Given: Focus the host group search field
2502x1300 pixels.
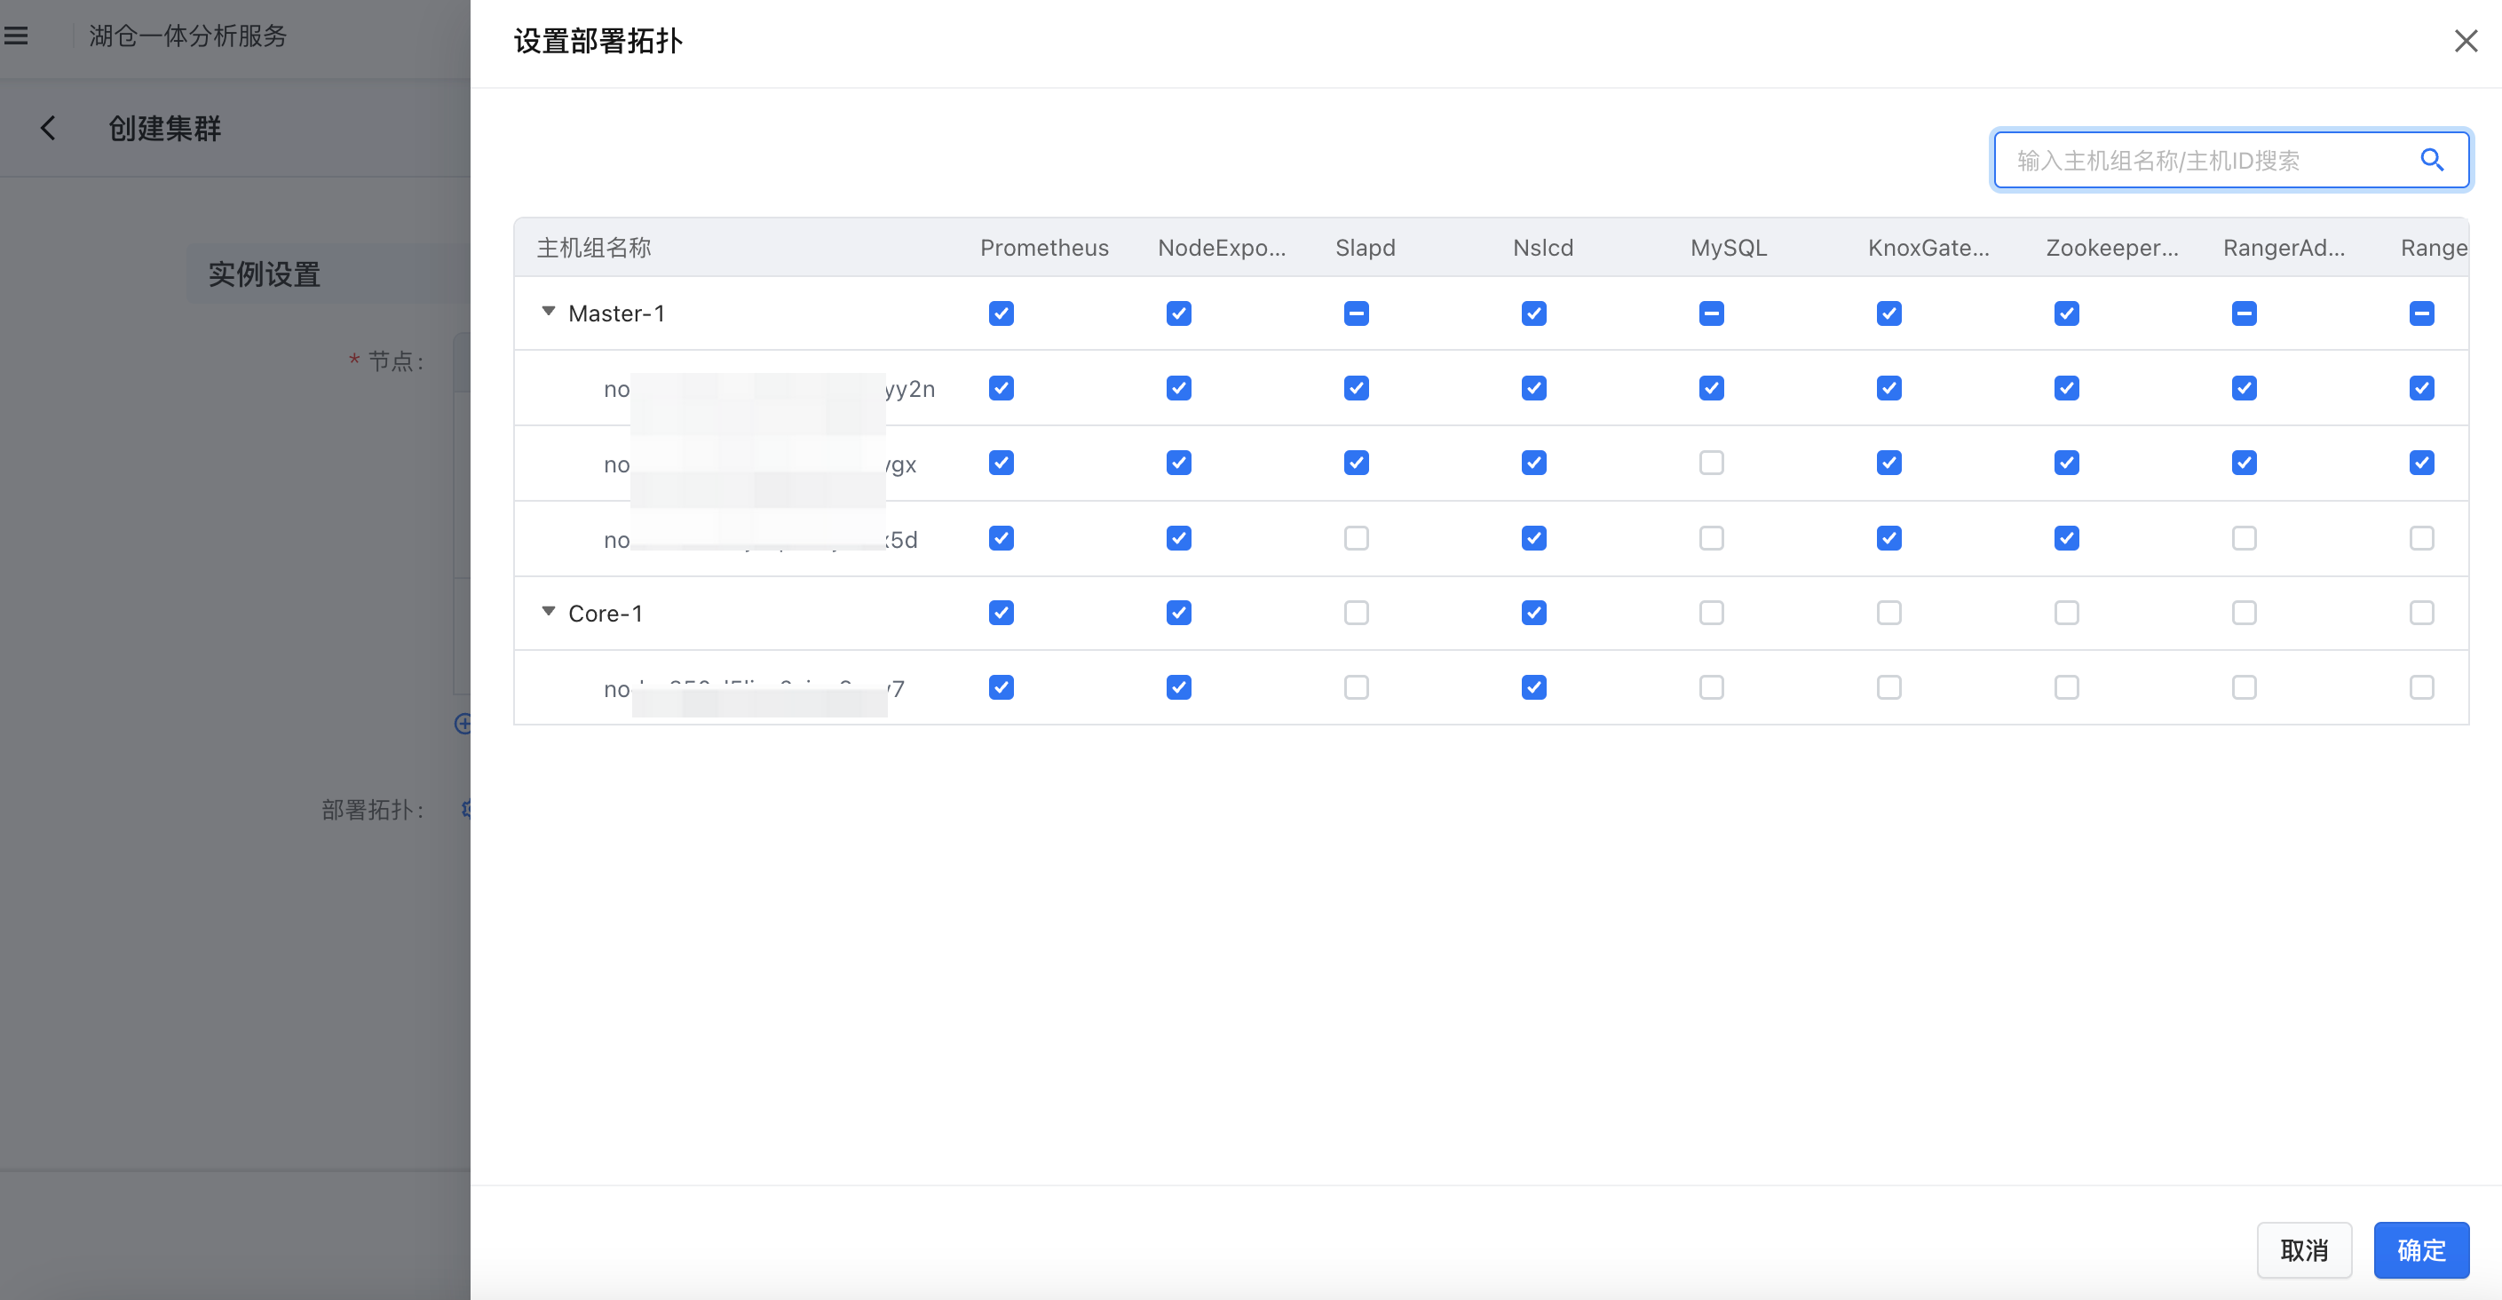Looking at the screenshot, I should pyautogui.click(x=2230, y=159).
